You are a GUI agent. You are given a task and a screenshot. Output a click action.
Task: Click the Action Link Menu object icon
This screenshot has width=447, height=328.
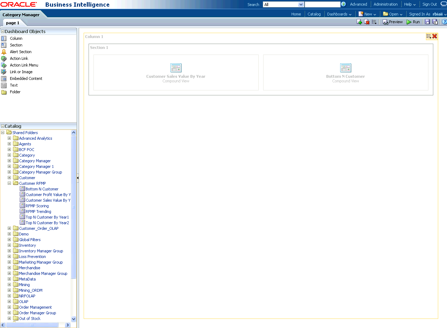tap(4, 65)
